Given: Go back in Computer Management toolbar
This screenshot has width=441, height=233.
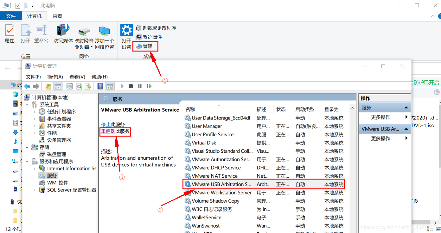Looking at the screenshot, I should pos(27,86).
